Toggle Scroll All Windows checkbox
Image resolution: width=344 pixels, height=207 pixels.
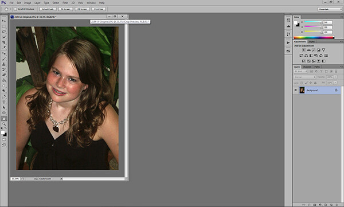click(15, 9)
